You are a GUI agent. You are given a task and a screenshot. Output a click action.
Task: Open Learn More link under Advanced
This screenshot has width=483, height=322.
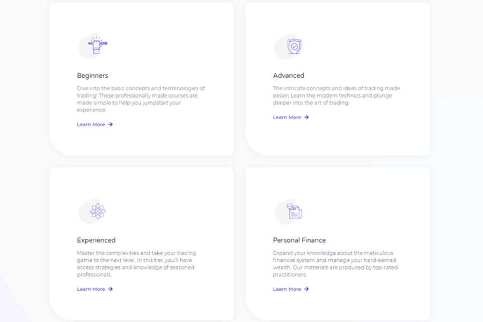pyautogui.click(x=287, y=118)
